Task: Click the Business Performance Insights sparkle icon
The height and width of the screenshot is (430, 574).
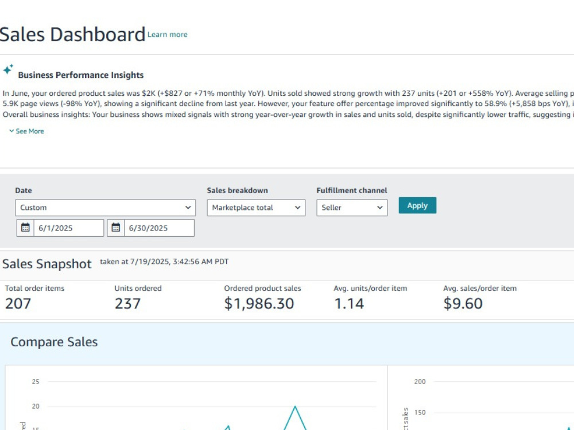Action: [8, 69]
